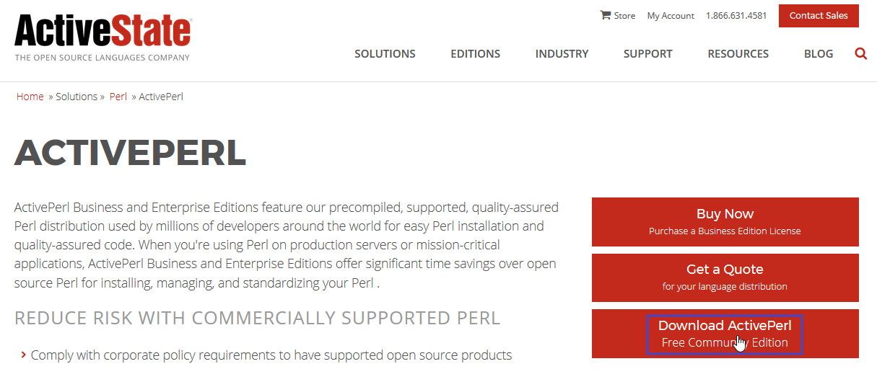Click the Solutions breadcrumb item
The height and width of the screenshot is (369, 877).
77,97
